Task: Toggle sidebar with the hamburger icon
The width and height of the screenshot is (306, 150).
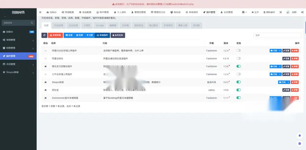Action: (x=40, y=12)
